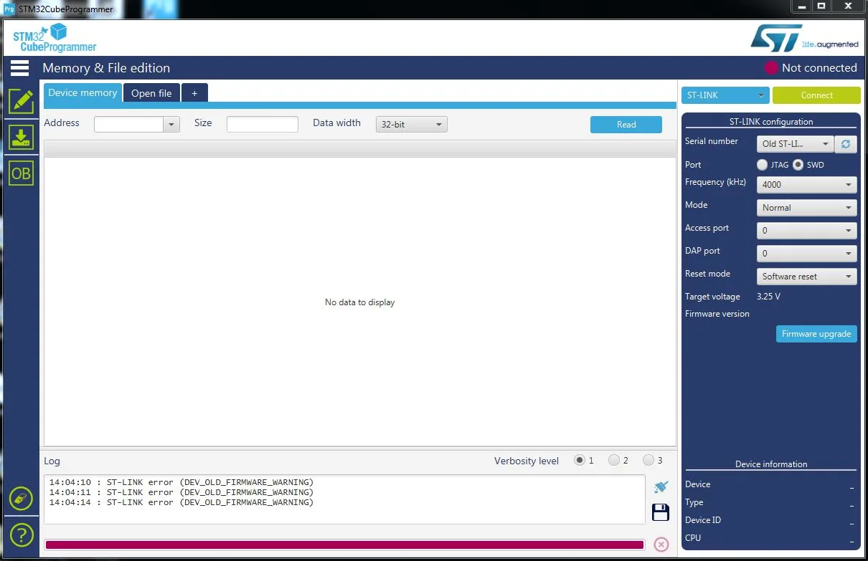Open the Data width 32-bit dropdown
This screenshot has height=561, width=868.
tap(411, 125)
